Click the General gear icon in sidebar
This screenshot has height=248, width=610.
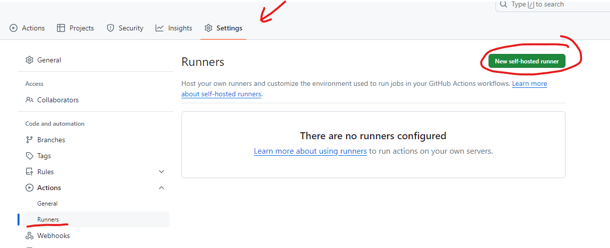click(29, 60)
